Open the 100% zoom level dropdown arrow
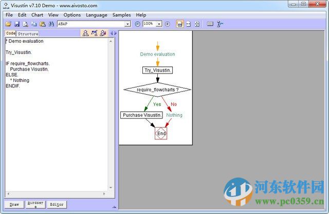 tap(159, 24)
